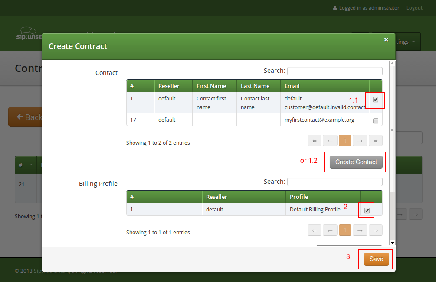Click next-page arrow in Billing Profile pagination
Viewport: 436px width, 282px height.
360,230
